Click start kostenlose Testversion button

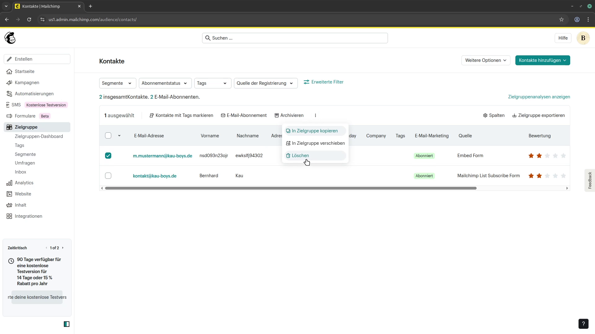coord(37,297)
